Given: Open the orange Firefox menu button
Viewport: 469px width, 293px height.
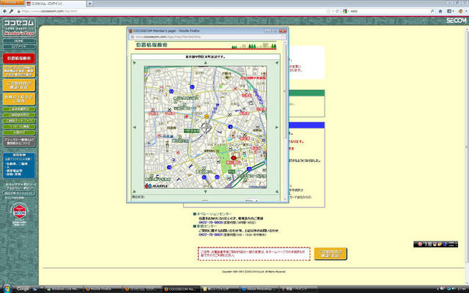Looking at the screenshot, I should [x=12, y=3].
